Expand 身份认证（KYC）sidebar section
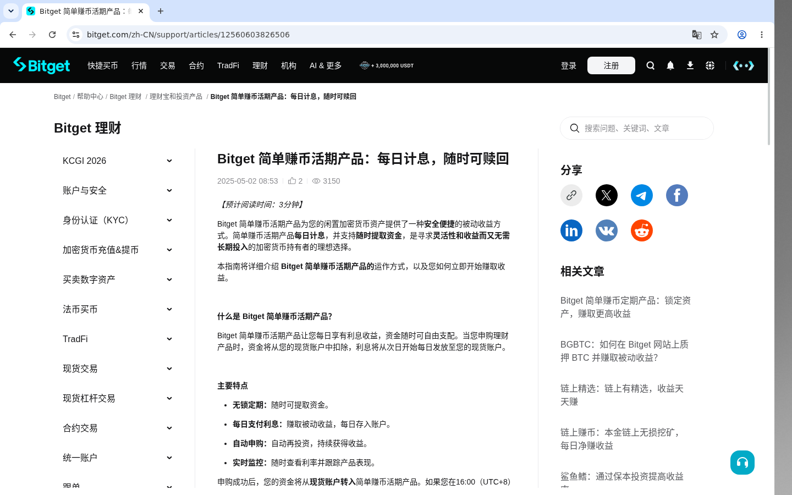Image resolution: width=792 pixels, height=495 pixels. coord(118,220)
